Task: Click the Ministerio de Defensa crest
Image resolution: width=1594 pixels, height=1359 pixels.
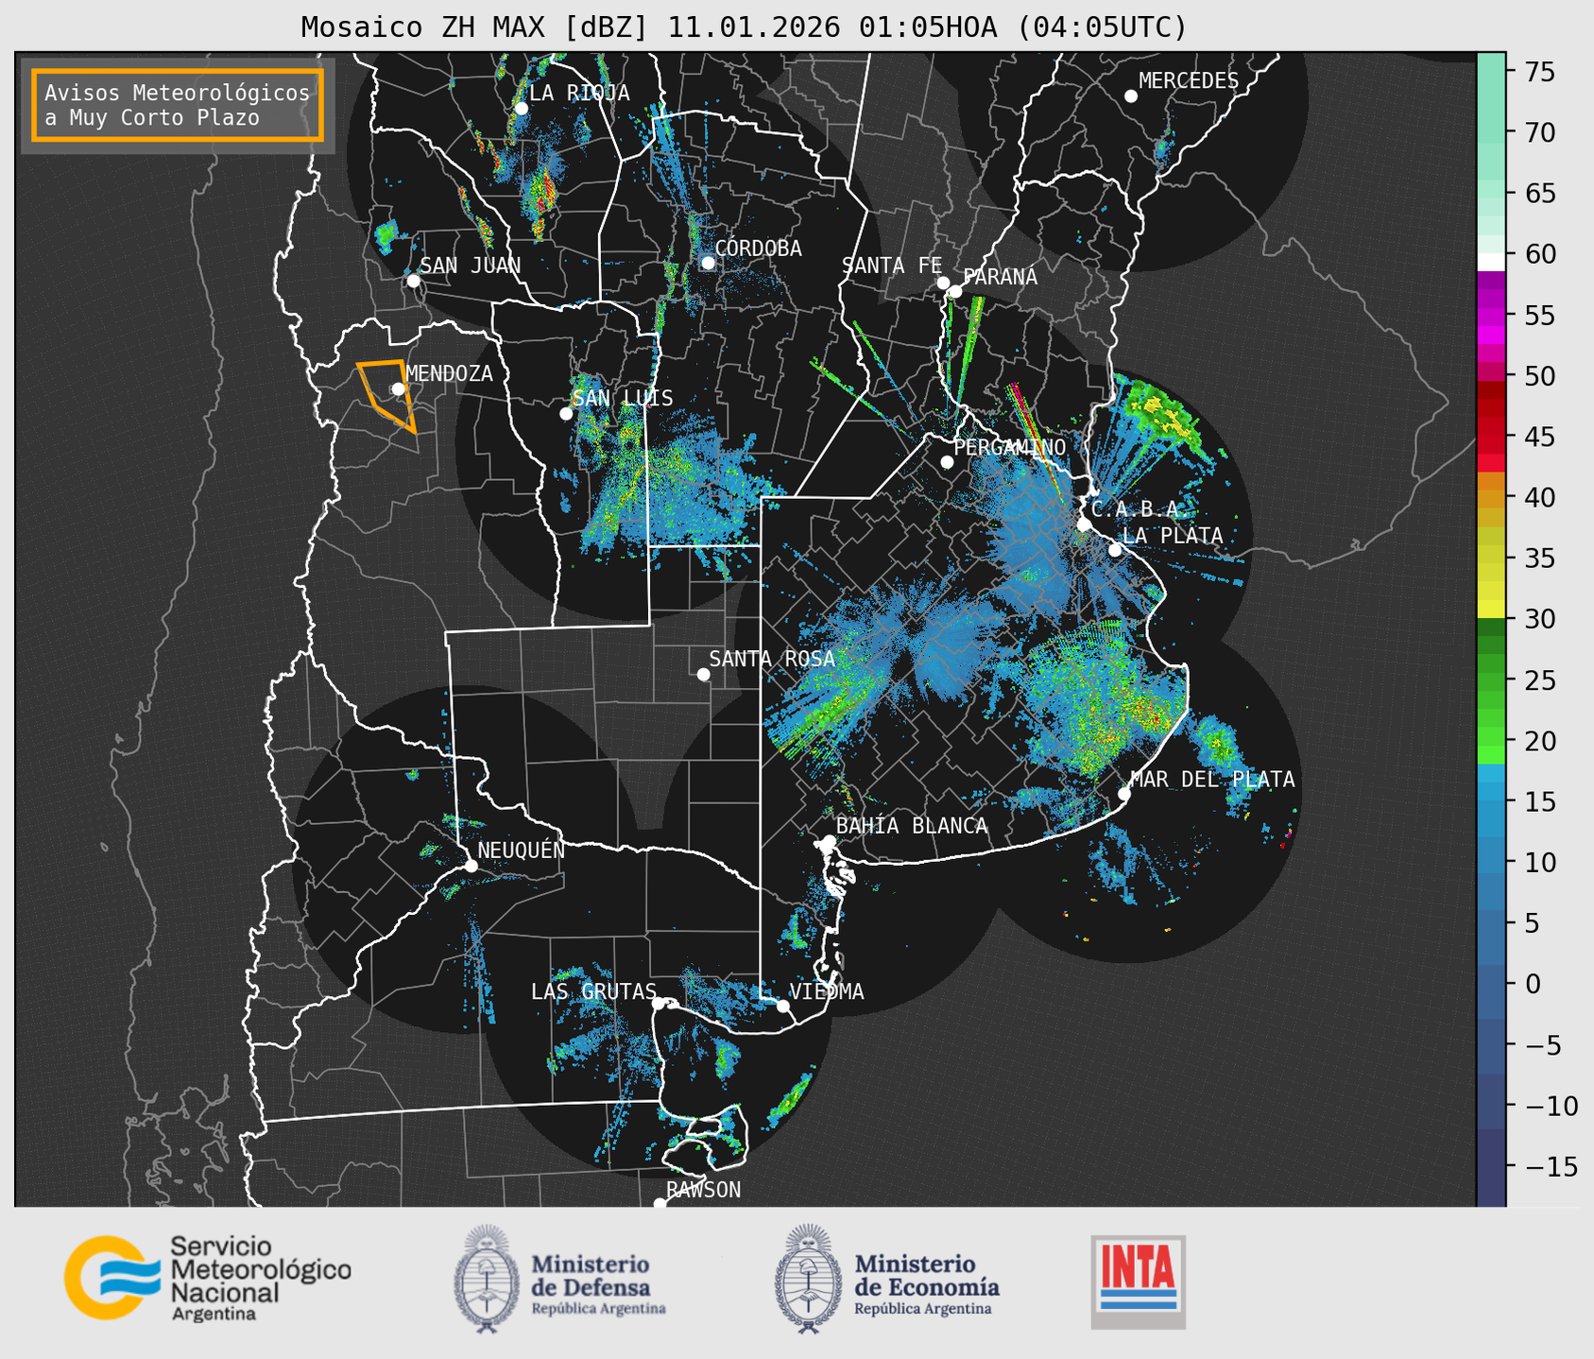Action: (486, 1280)
